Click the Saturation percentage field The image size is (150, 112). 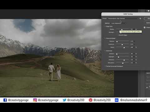[x=132, y=63]
